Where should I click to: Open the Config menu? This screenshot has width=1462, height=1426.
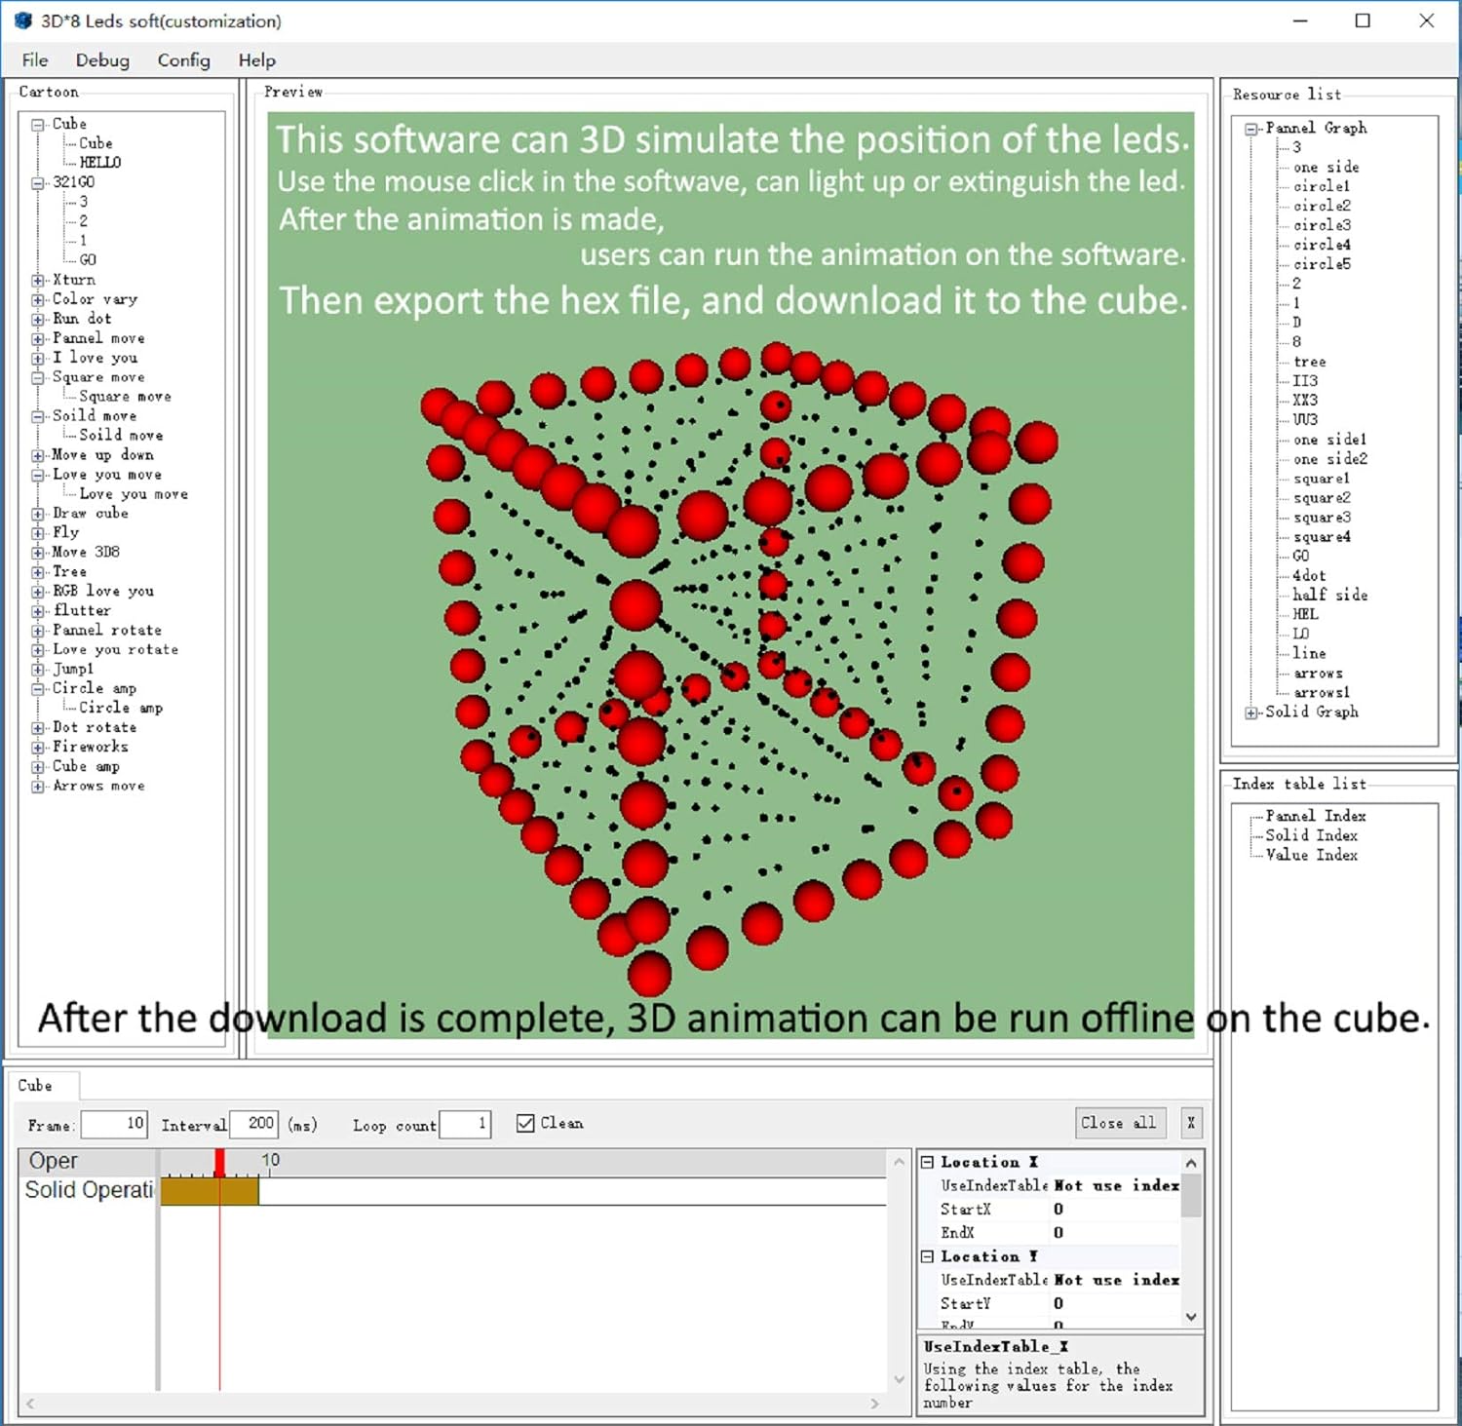pyautogui.click(x=183, y=59)
